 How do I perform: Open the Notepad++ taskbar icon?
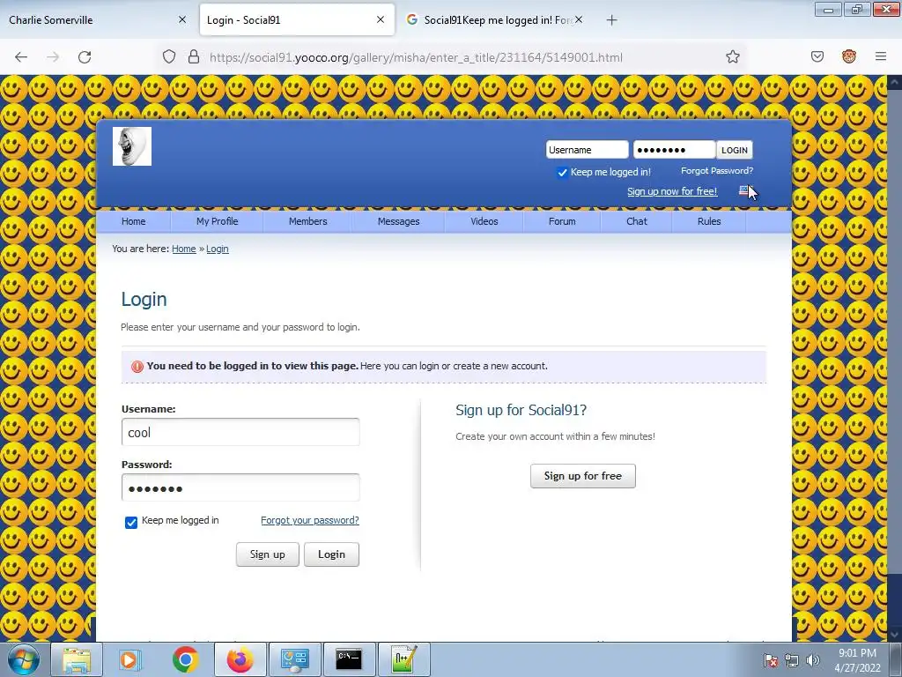coord(403,659)
